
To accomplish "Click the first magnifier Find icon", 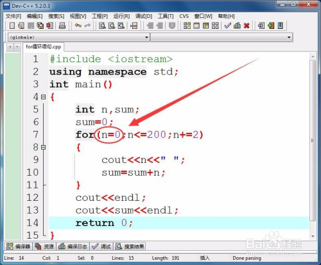I will tap(102, 26).
